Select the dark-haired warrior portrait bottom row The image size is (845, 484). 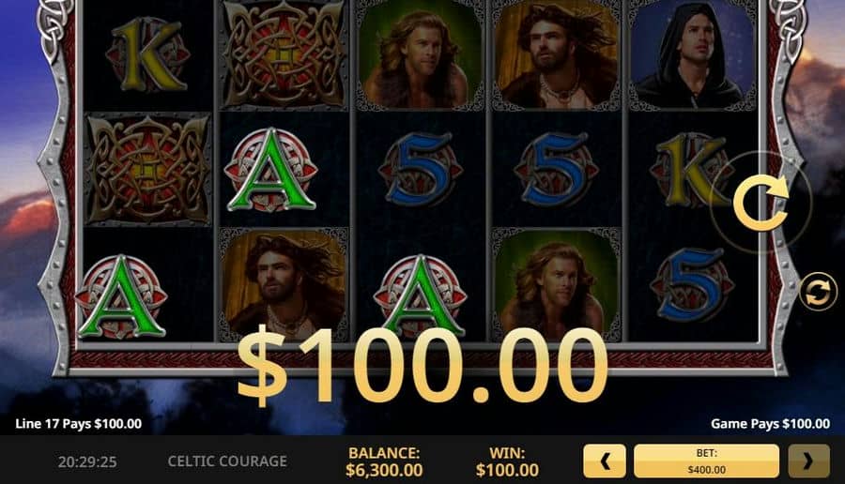[x=284, y=283]
